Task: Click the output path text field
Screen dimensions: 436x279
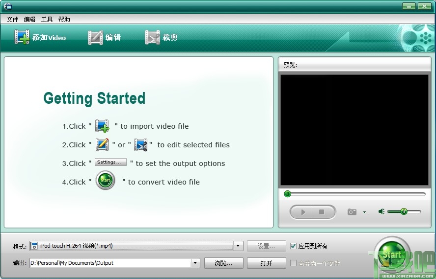Action: (110, 263)
